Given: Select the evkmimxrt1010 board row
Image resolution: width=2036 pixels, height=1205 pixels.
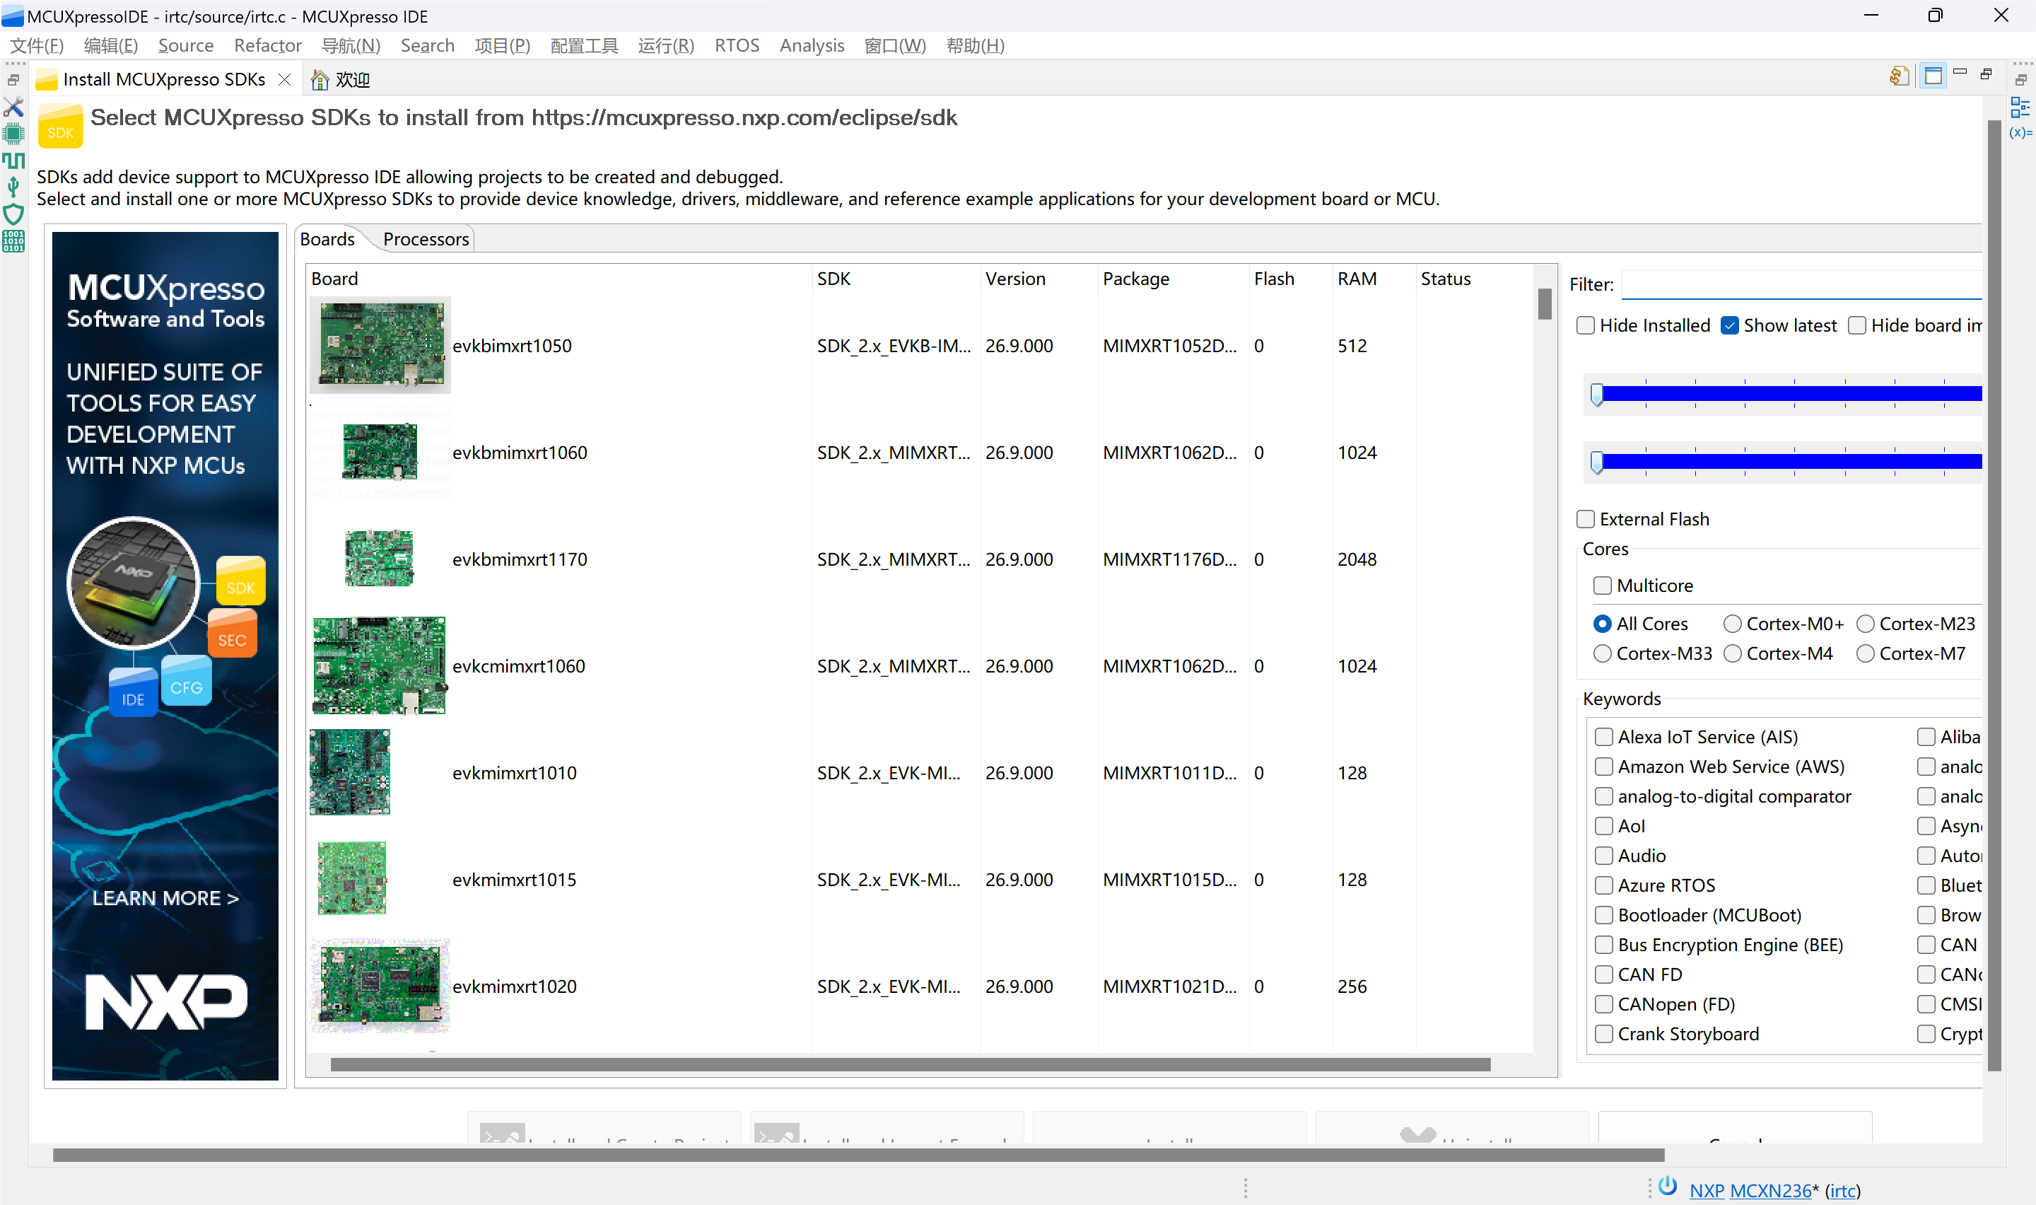Looking at the screenshot, I should pyautogui.click(x=920, y=773).
